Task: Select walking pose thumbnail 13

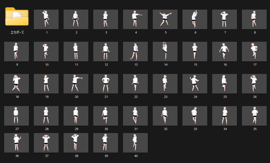Action: pyautogui.click(x=135, y=51)
